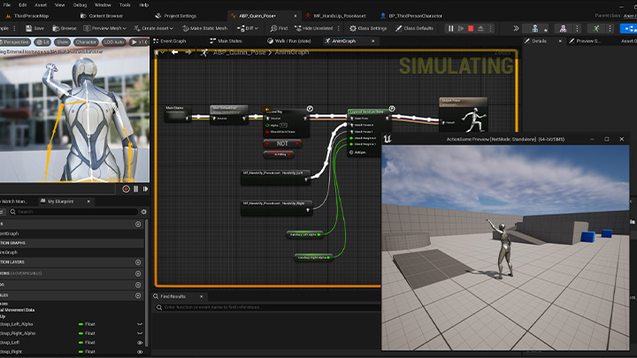Switch to BP_ThirdPersonCharacter tab
Viewport: 637px width, 358px height.
pos(411,16)
